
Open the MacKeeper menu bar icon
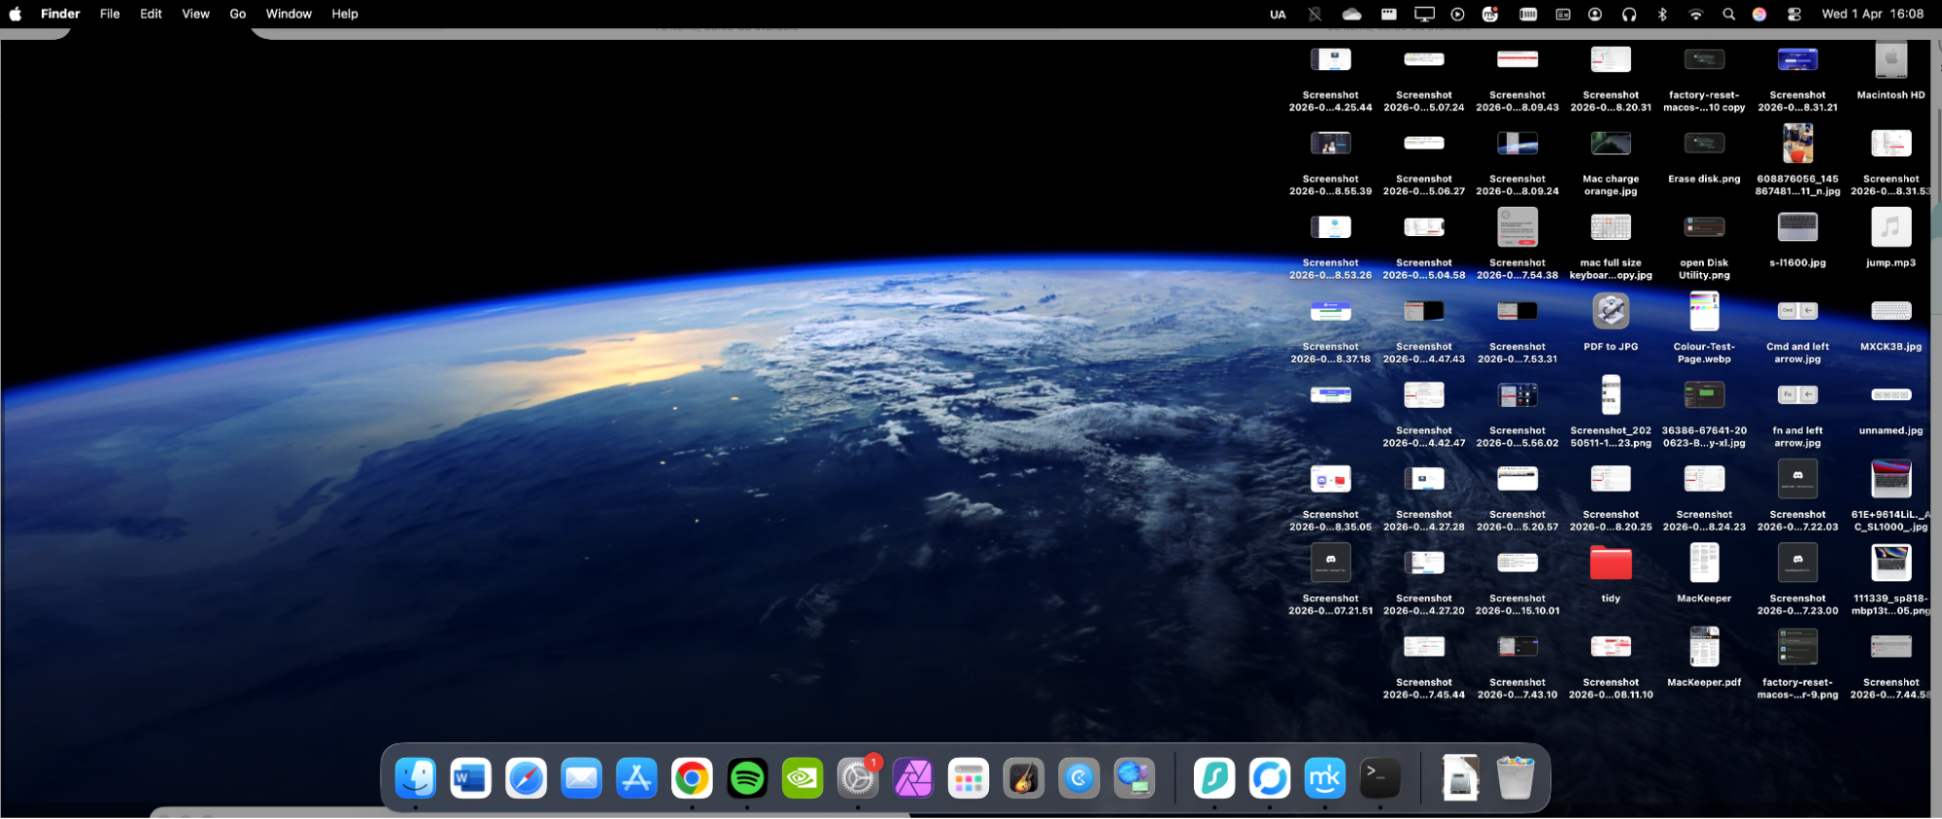1490,14
